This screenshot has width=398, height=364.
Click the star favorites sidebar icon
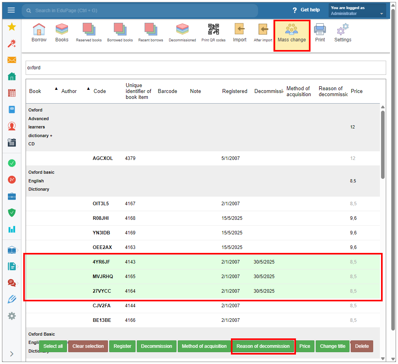tap(12, 27)
